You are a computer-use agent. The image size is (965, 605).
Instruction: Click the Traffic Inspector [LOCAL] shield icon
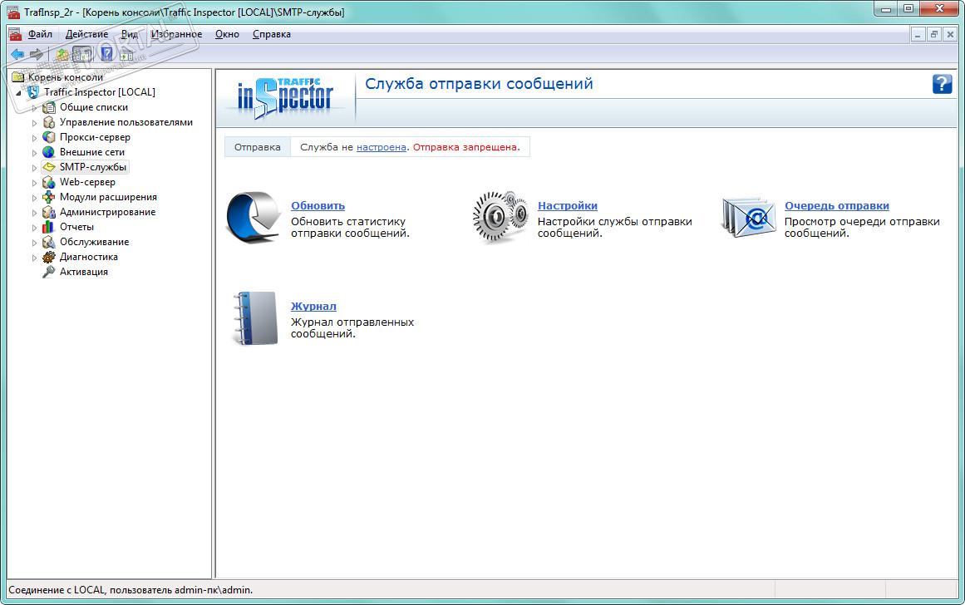(x=33, y=92)
